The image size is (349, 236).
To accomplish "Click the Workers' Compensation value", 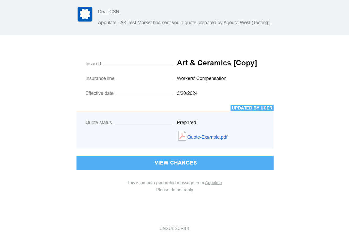I will click(202, 78).
